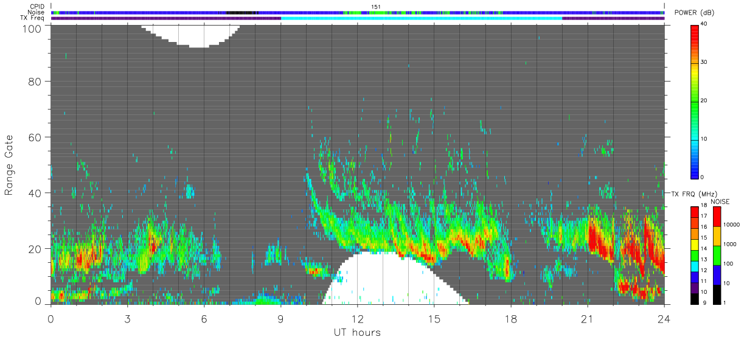
Task: Click the Range Gate axis title
Action: 9,165
